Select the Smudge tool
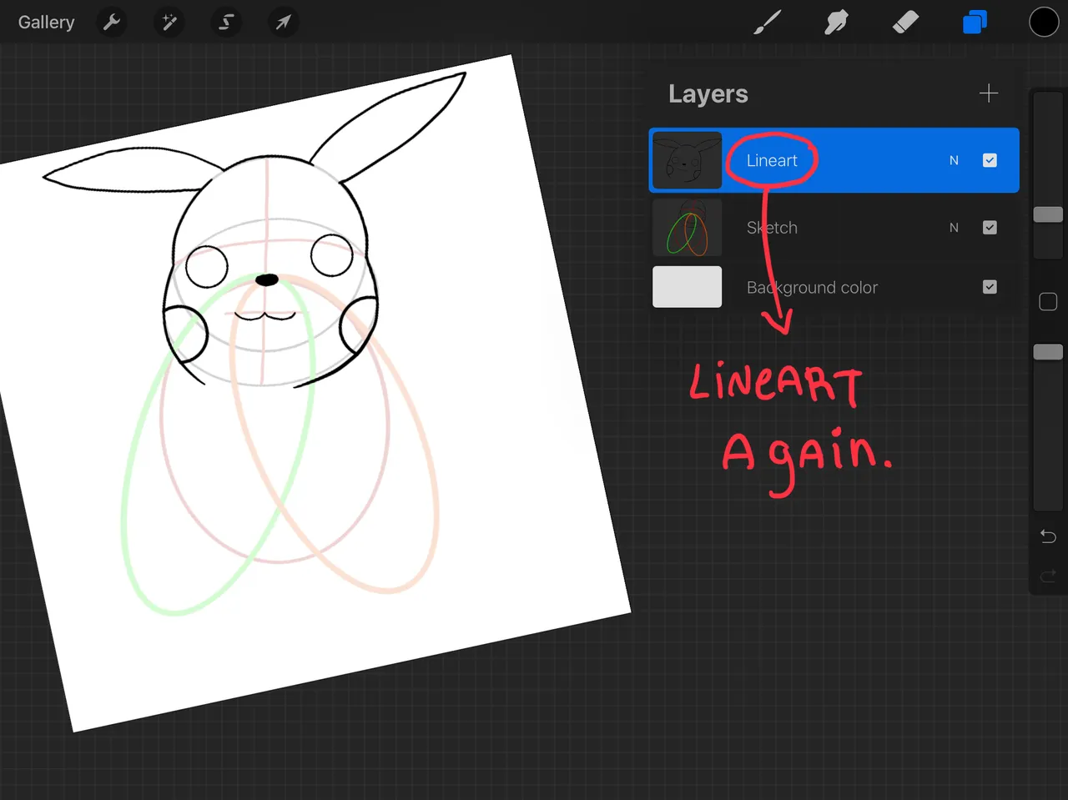Image resolution: width=1068 pixels, height=800 pixels. (x=836, y=23)
